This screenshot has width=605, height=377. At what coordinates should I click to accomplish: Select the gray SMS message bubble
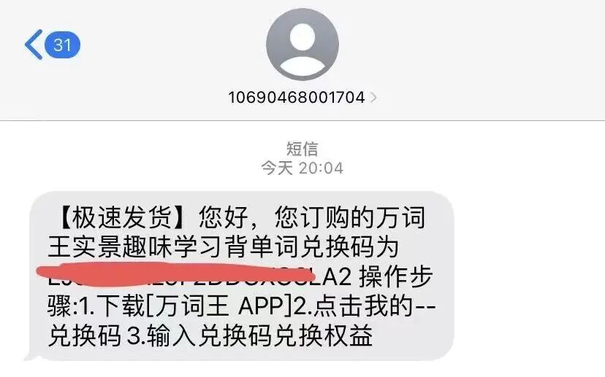[241, 276]
